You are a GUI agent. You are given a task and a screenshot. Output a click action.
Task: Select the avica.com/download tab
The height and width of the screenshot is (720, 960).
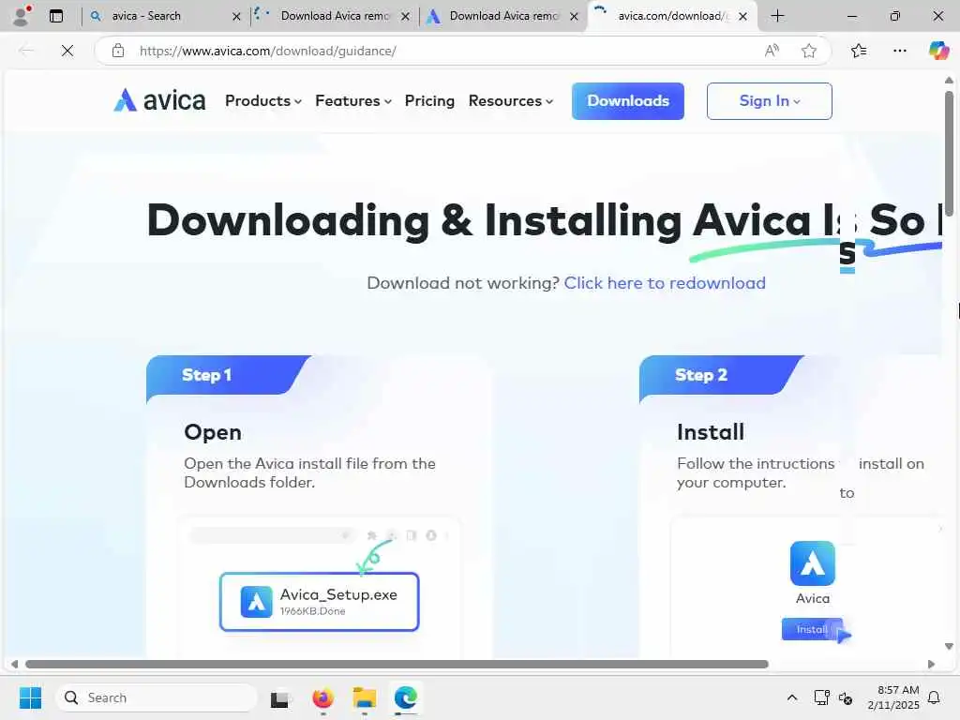point(671,16)
